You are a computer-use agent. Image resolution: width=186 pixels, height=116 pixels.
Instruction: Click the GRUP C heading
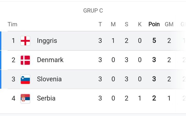pos(93,11)
